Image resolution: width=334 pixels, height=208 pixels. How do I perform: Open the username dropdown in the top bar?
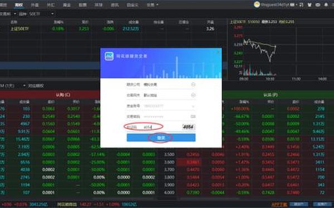(x=279, y=4)
